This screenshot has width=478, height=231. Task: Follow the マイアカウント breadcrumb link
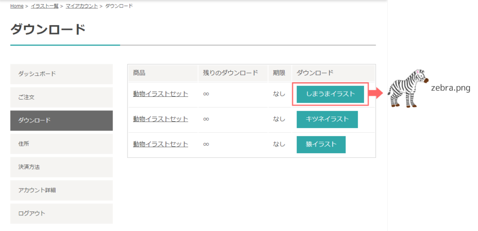(x=82, y=6)
